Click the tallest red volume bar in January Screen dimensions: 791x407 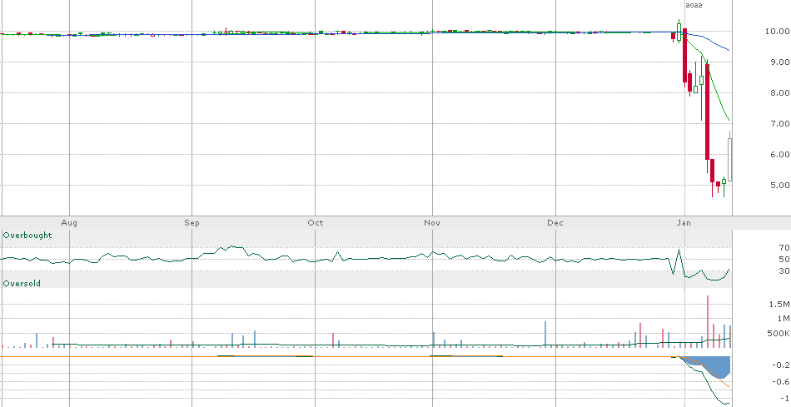(707, 321)
